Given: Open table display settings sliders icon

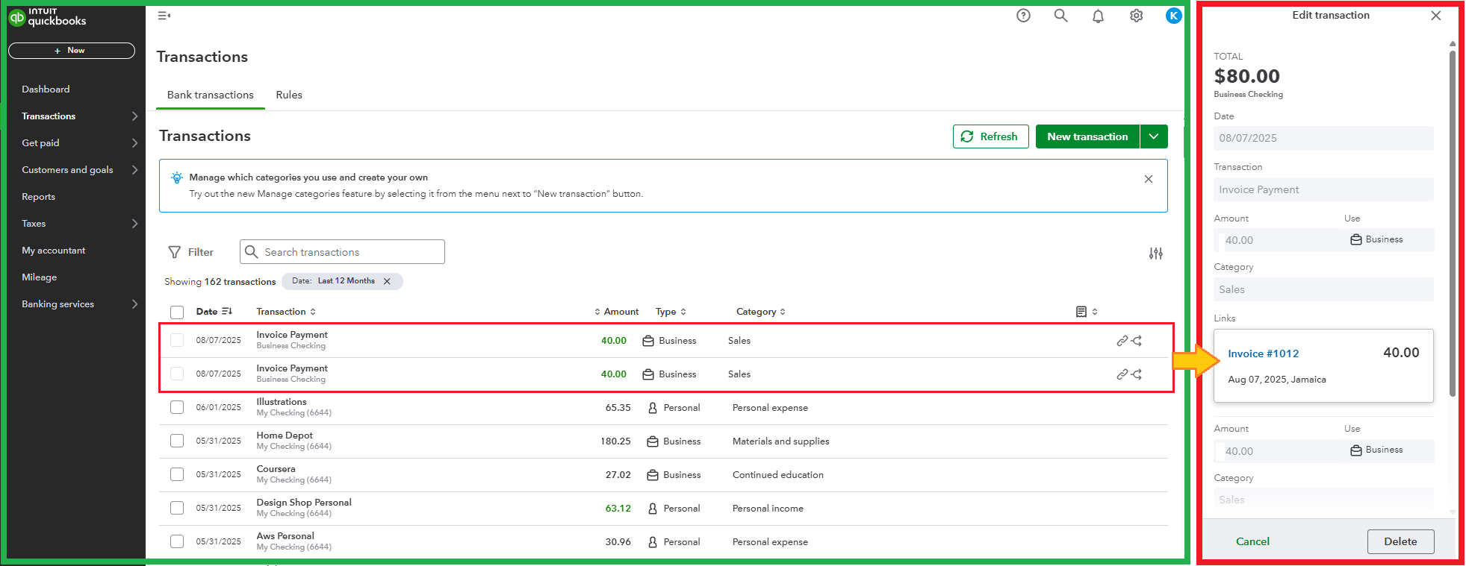Looking at the screenshot, I should 1155,254.
